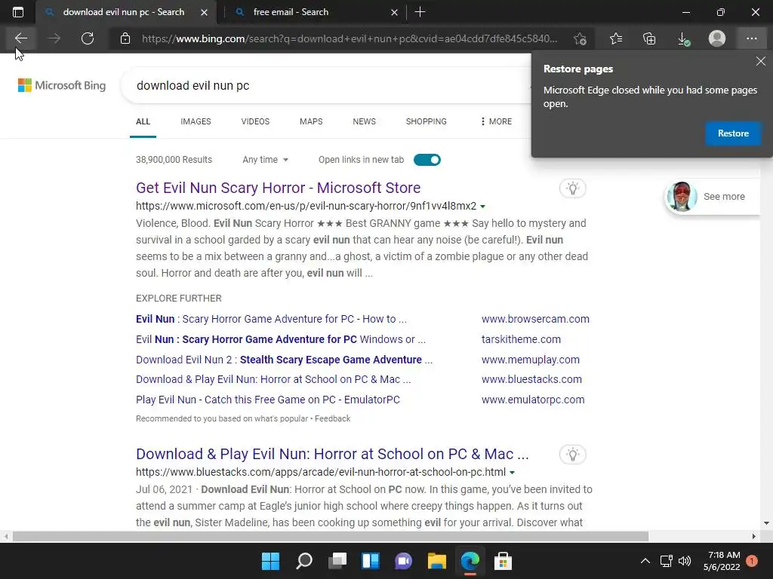Close the 'download evil nun pc' tab
This screenshot has height=579, width=773.
204,12
